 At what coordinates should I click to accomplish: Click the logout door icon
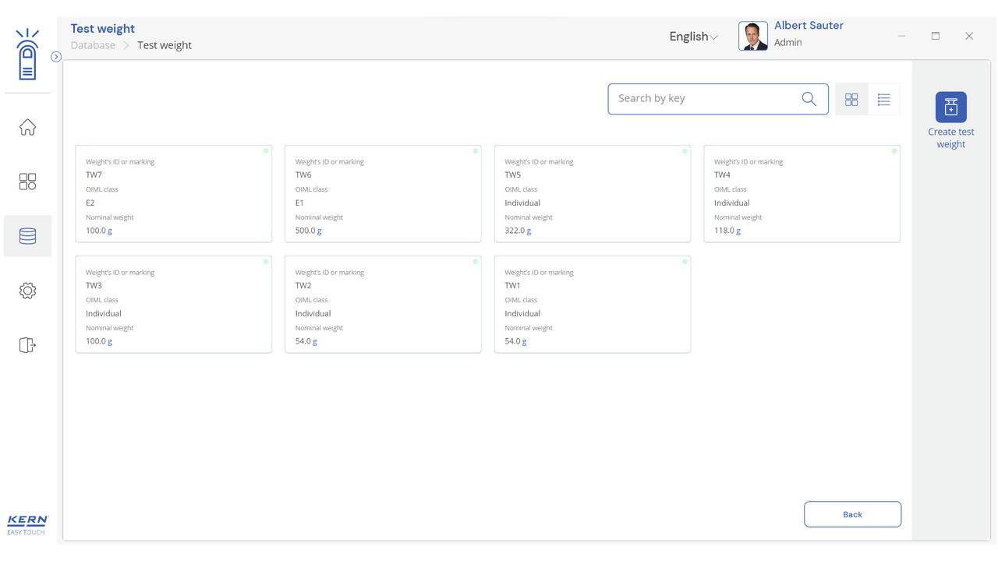click(27, 345)
